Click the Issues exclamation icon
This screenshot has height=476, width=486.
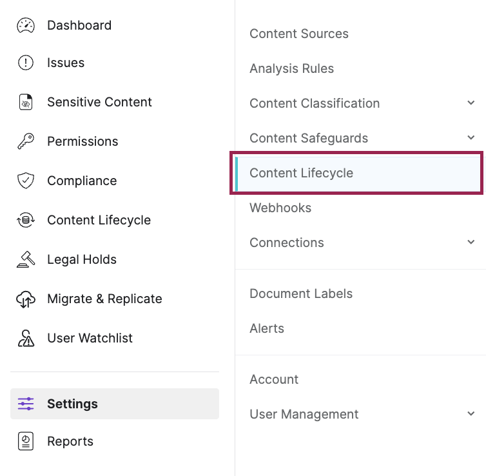(26, 63)
